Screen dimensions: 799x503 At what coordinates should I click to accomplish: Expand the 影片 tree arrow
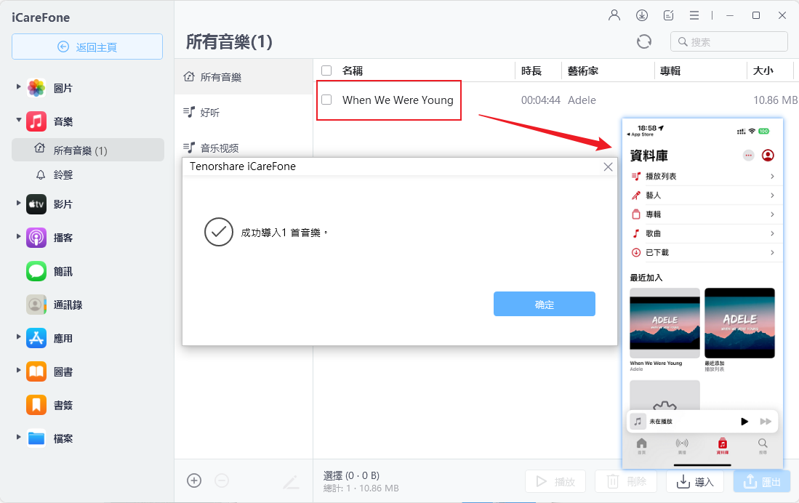coord(18,203)
